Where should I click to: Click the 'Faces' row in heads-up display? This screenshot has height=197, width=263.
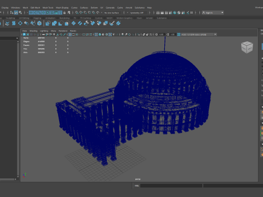tap(45, 45)
